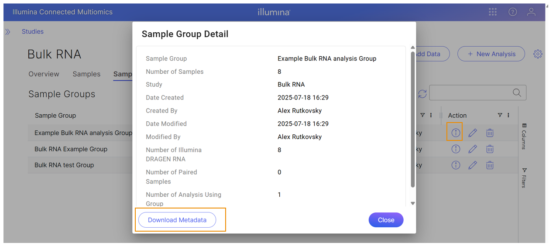Click the New Analysis button
549x246 pixels.
click(491, 54)
